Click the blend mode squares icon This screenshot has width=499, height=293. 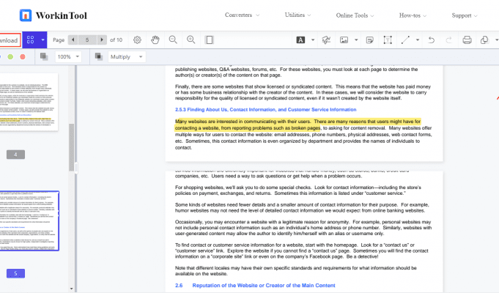tap(99, 56)
